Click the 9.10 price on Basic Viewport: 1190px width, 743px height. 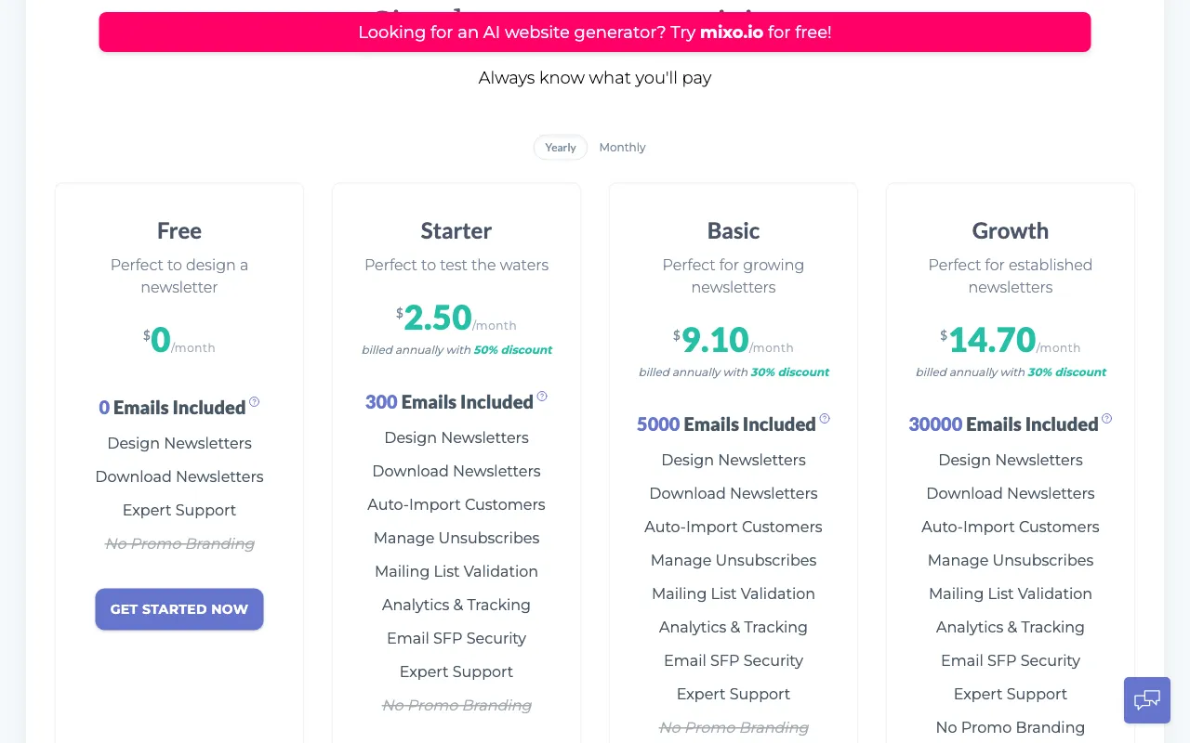pos(715,340)
